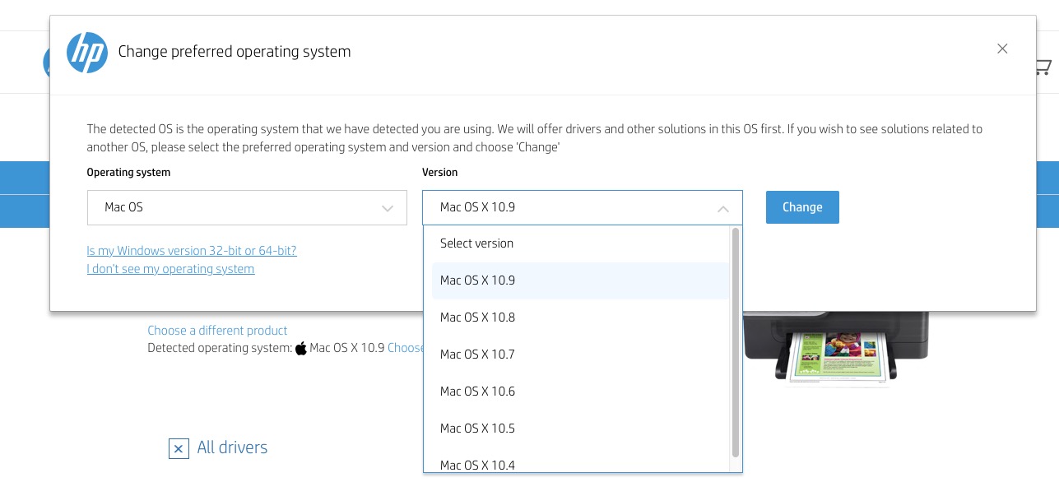The width and height of the screenshot is (1059, 482).
Task: Choose Mac OS X 10.9 from list
Action: pos(477,280)
